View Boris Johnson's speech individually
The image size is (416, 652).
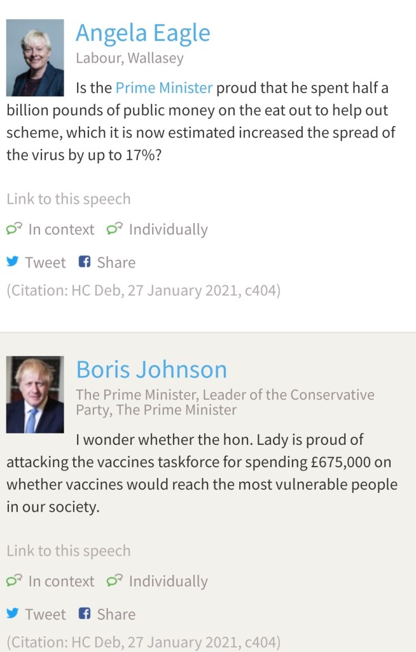(x=168, y=581)
